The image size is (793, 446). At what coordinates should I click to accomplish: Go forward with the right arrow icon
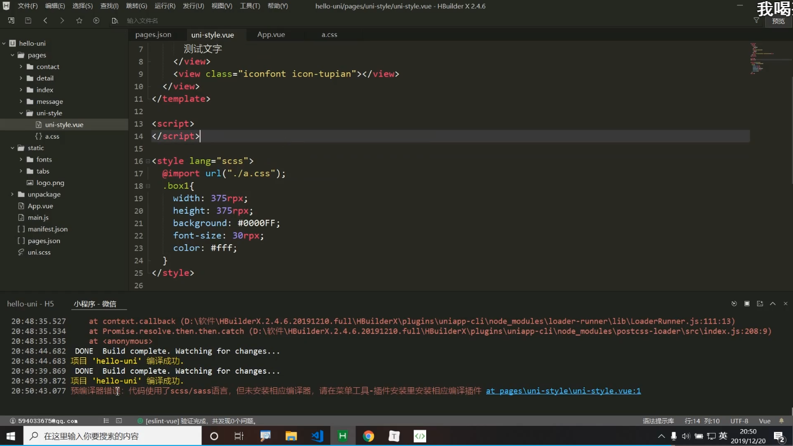coord(62,21)
